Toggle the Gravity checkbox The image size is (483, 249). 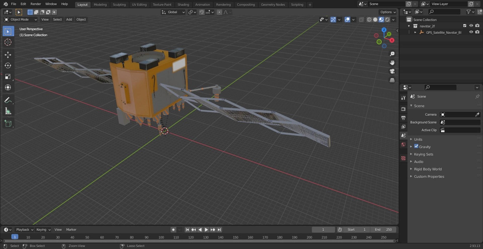click(x=416, y=146)
